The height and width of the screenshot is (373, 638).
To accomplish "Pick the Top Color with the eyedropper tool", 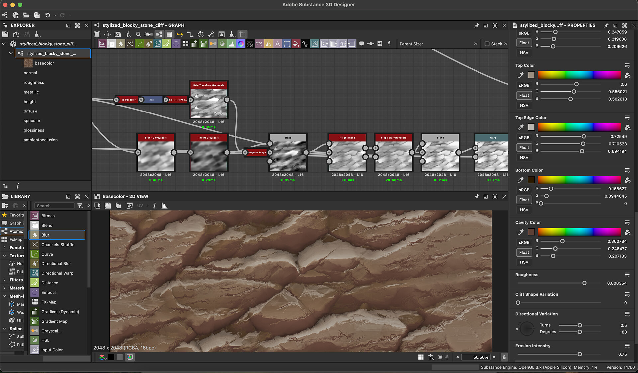I will [520, 75].
